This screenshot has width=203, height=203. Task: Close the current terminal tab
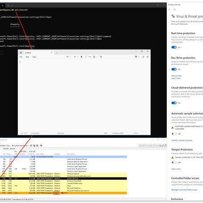pos(3,5)
